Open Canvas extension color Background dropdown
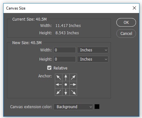Screen dimensions: 142x118 [73, 107]
